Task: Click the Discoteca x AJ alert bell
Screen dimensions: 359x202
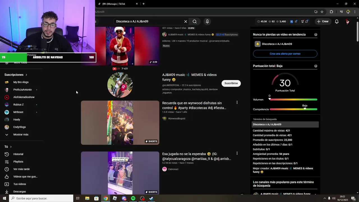Action: 257,44
